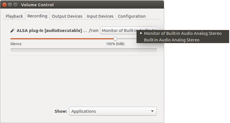Maximize the Volume Control window
This screenshot has height=123, width=230.
point(15,5)
